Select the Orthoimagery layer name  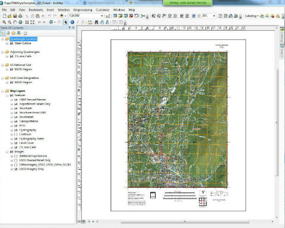tap(45, 164)
